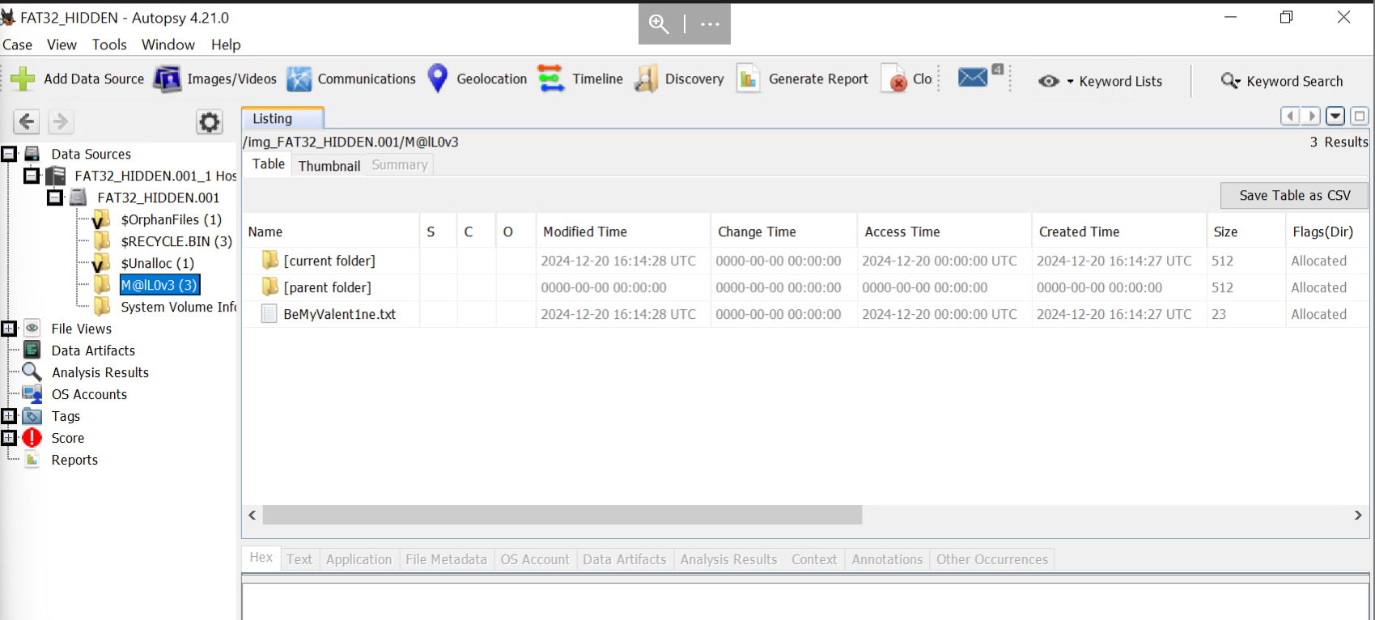
Task: Sort by Created Time column header
Action: click(x=1118, y=231)
